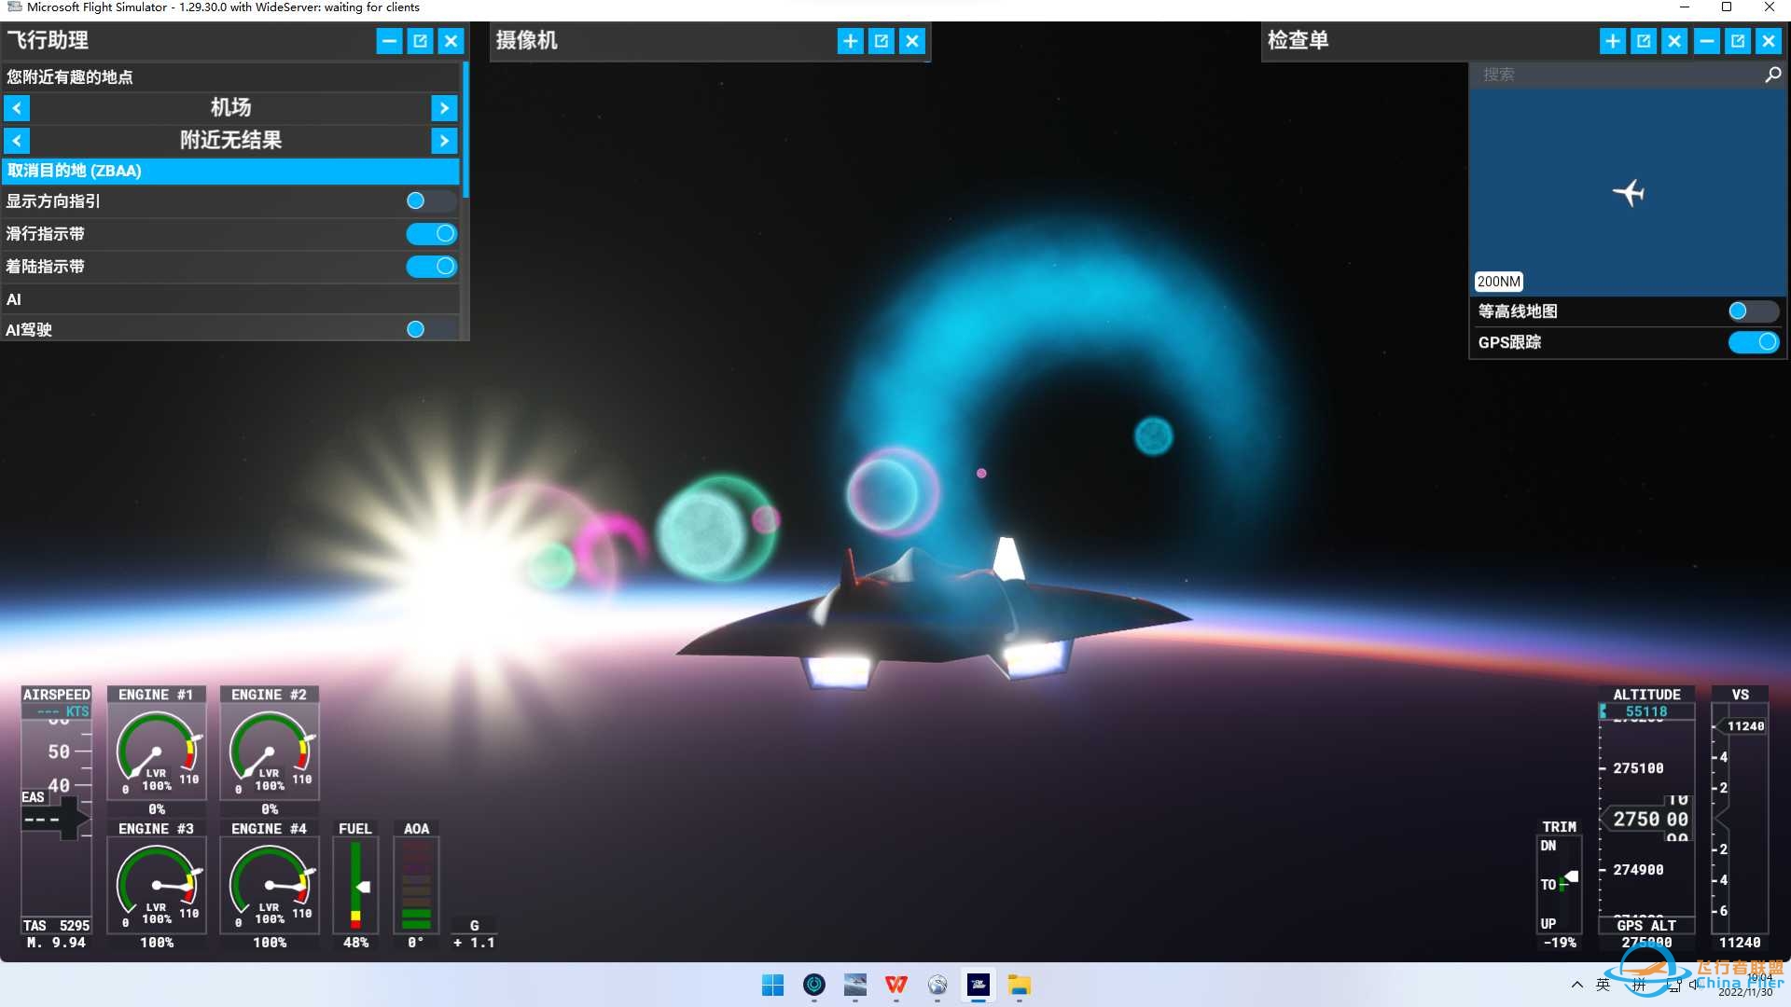1791x1007 pixels.
Task: Toggle the 显示方向指引 switch
Action: point(430,200)
